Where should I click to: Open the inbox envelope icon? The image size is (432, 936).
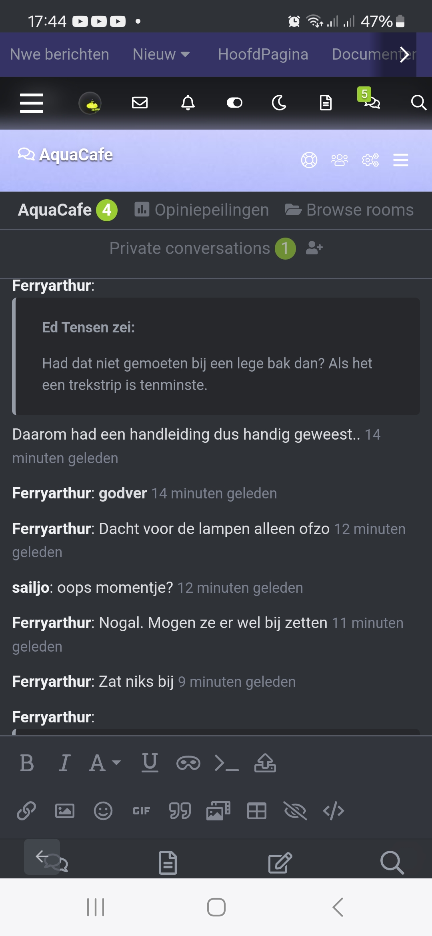[x=140, y=103]
